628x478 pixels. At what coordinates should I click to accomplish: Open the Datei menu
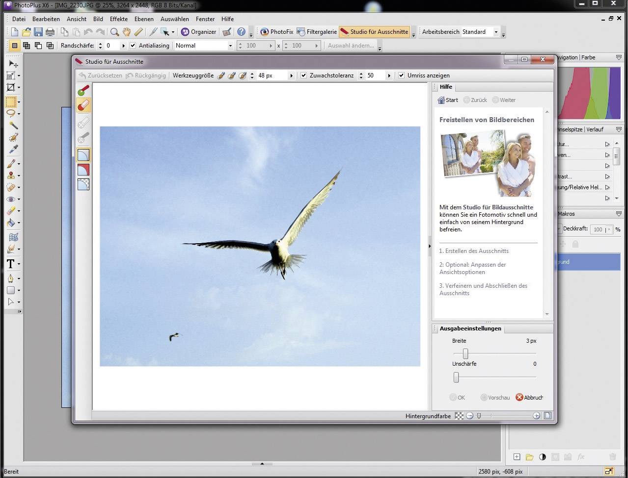19,19
